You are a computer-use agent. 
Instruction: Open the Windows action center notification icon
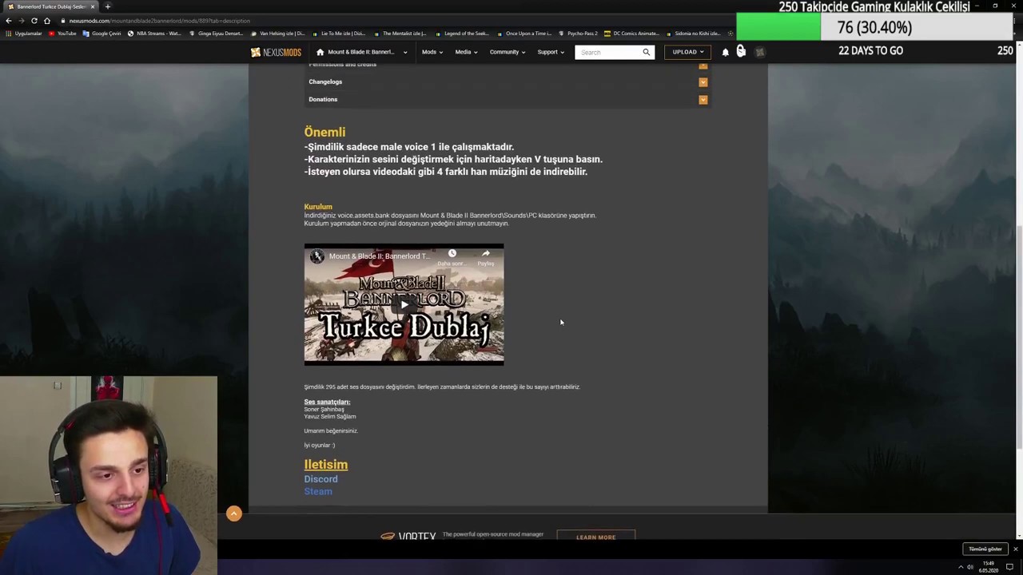[1009, 568]
